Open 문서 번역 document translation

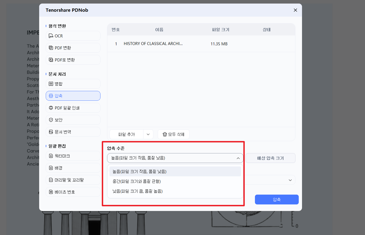click(73, 132)
